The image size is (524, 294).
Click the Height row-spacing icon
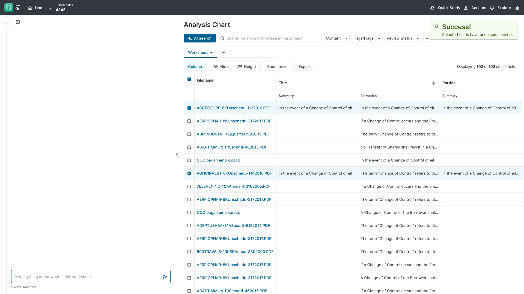(239, 67)
